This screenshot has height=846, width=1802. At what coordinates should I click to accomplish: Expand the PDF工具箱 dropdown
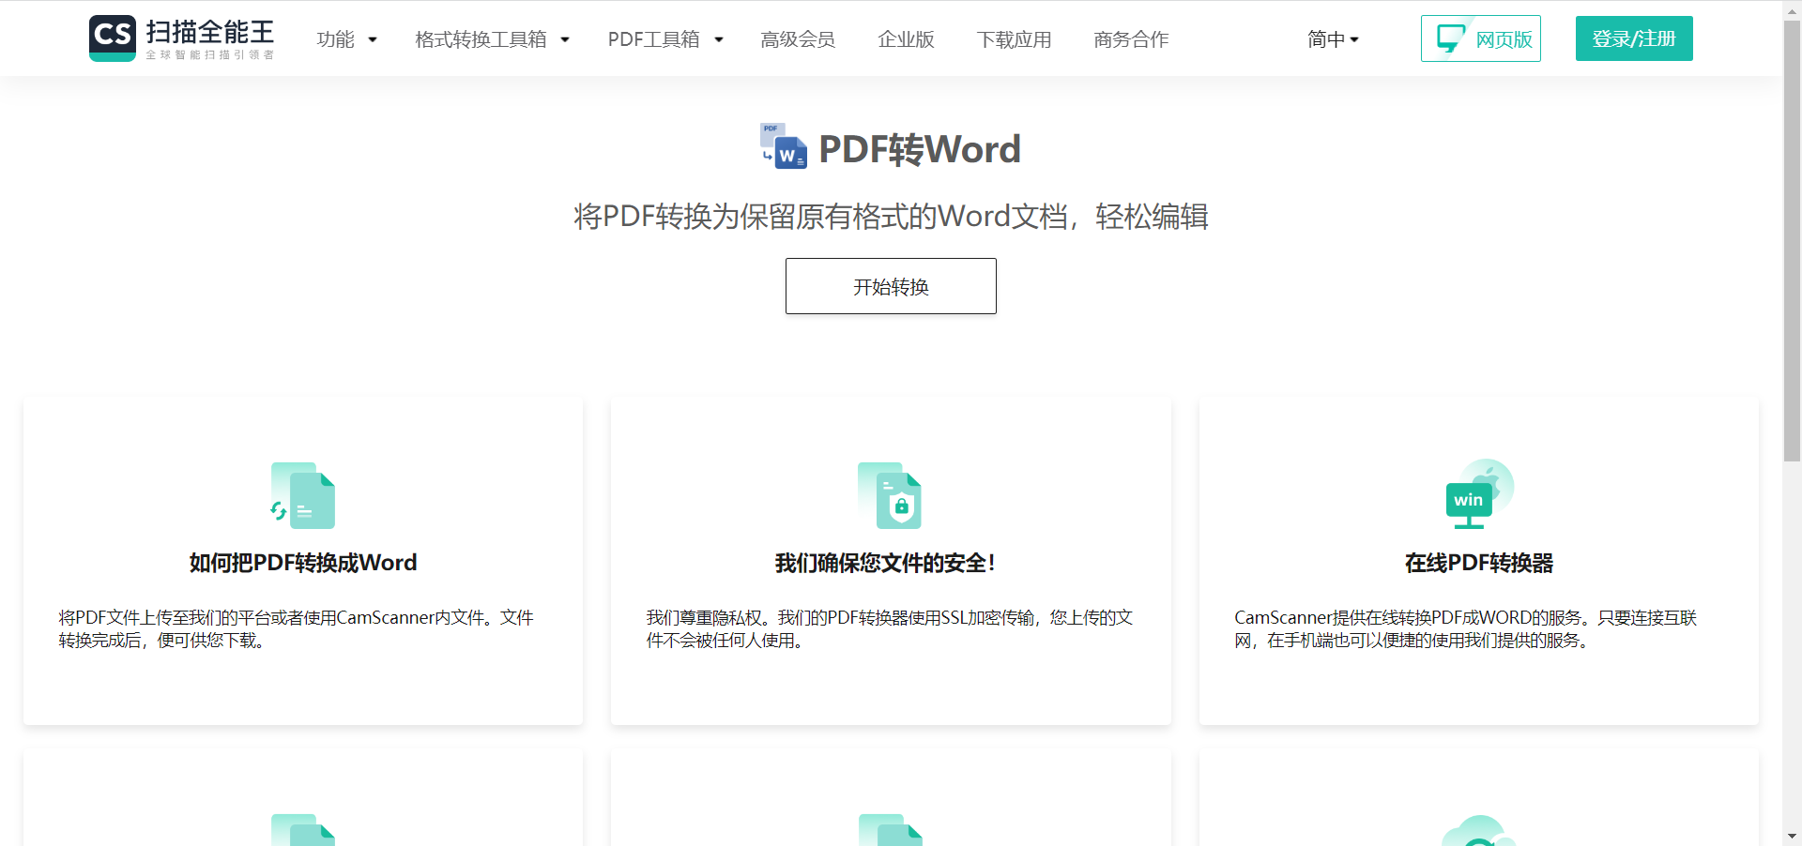point(664,39)
